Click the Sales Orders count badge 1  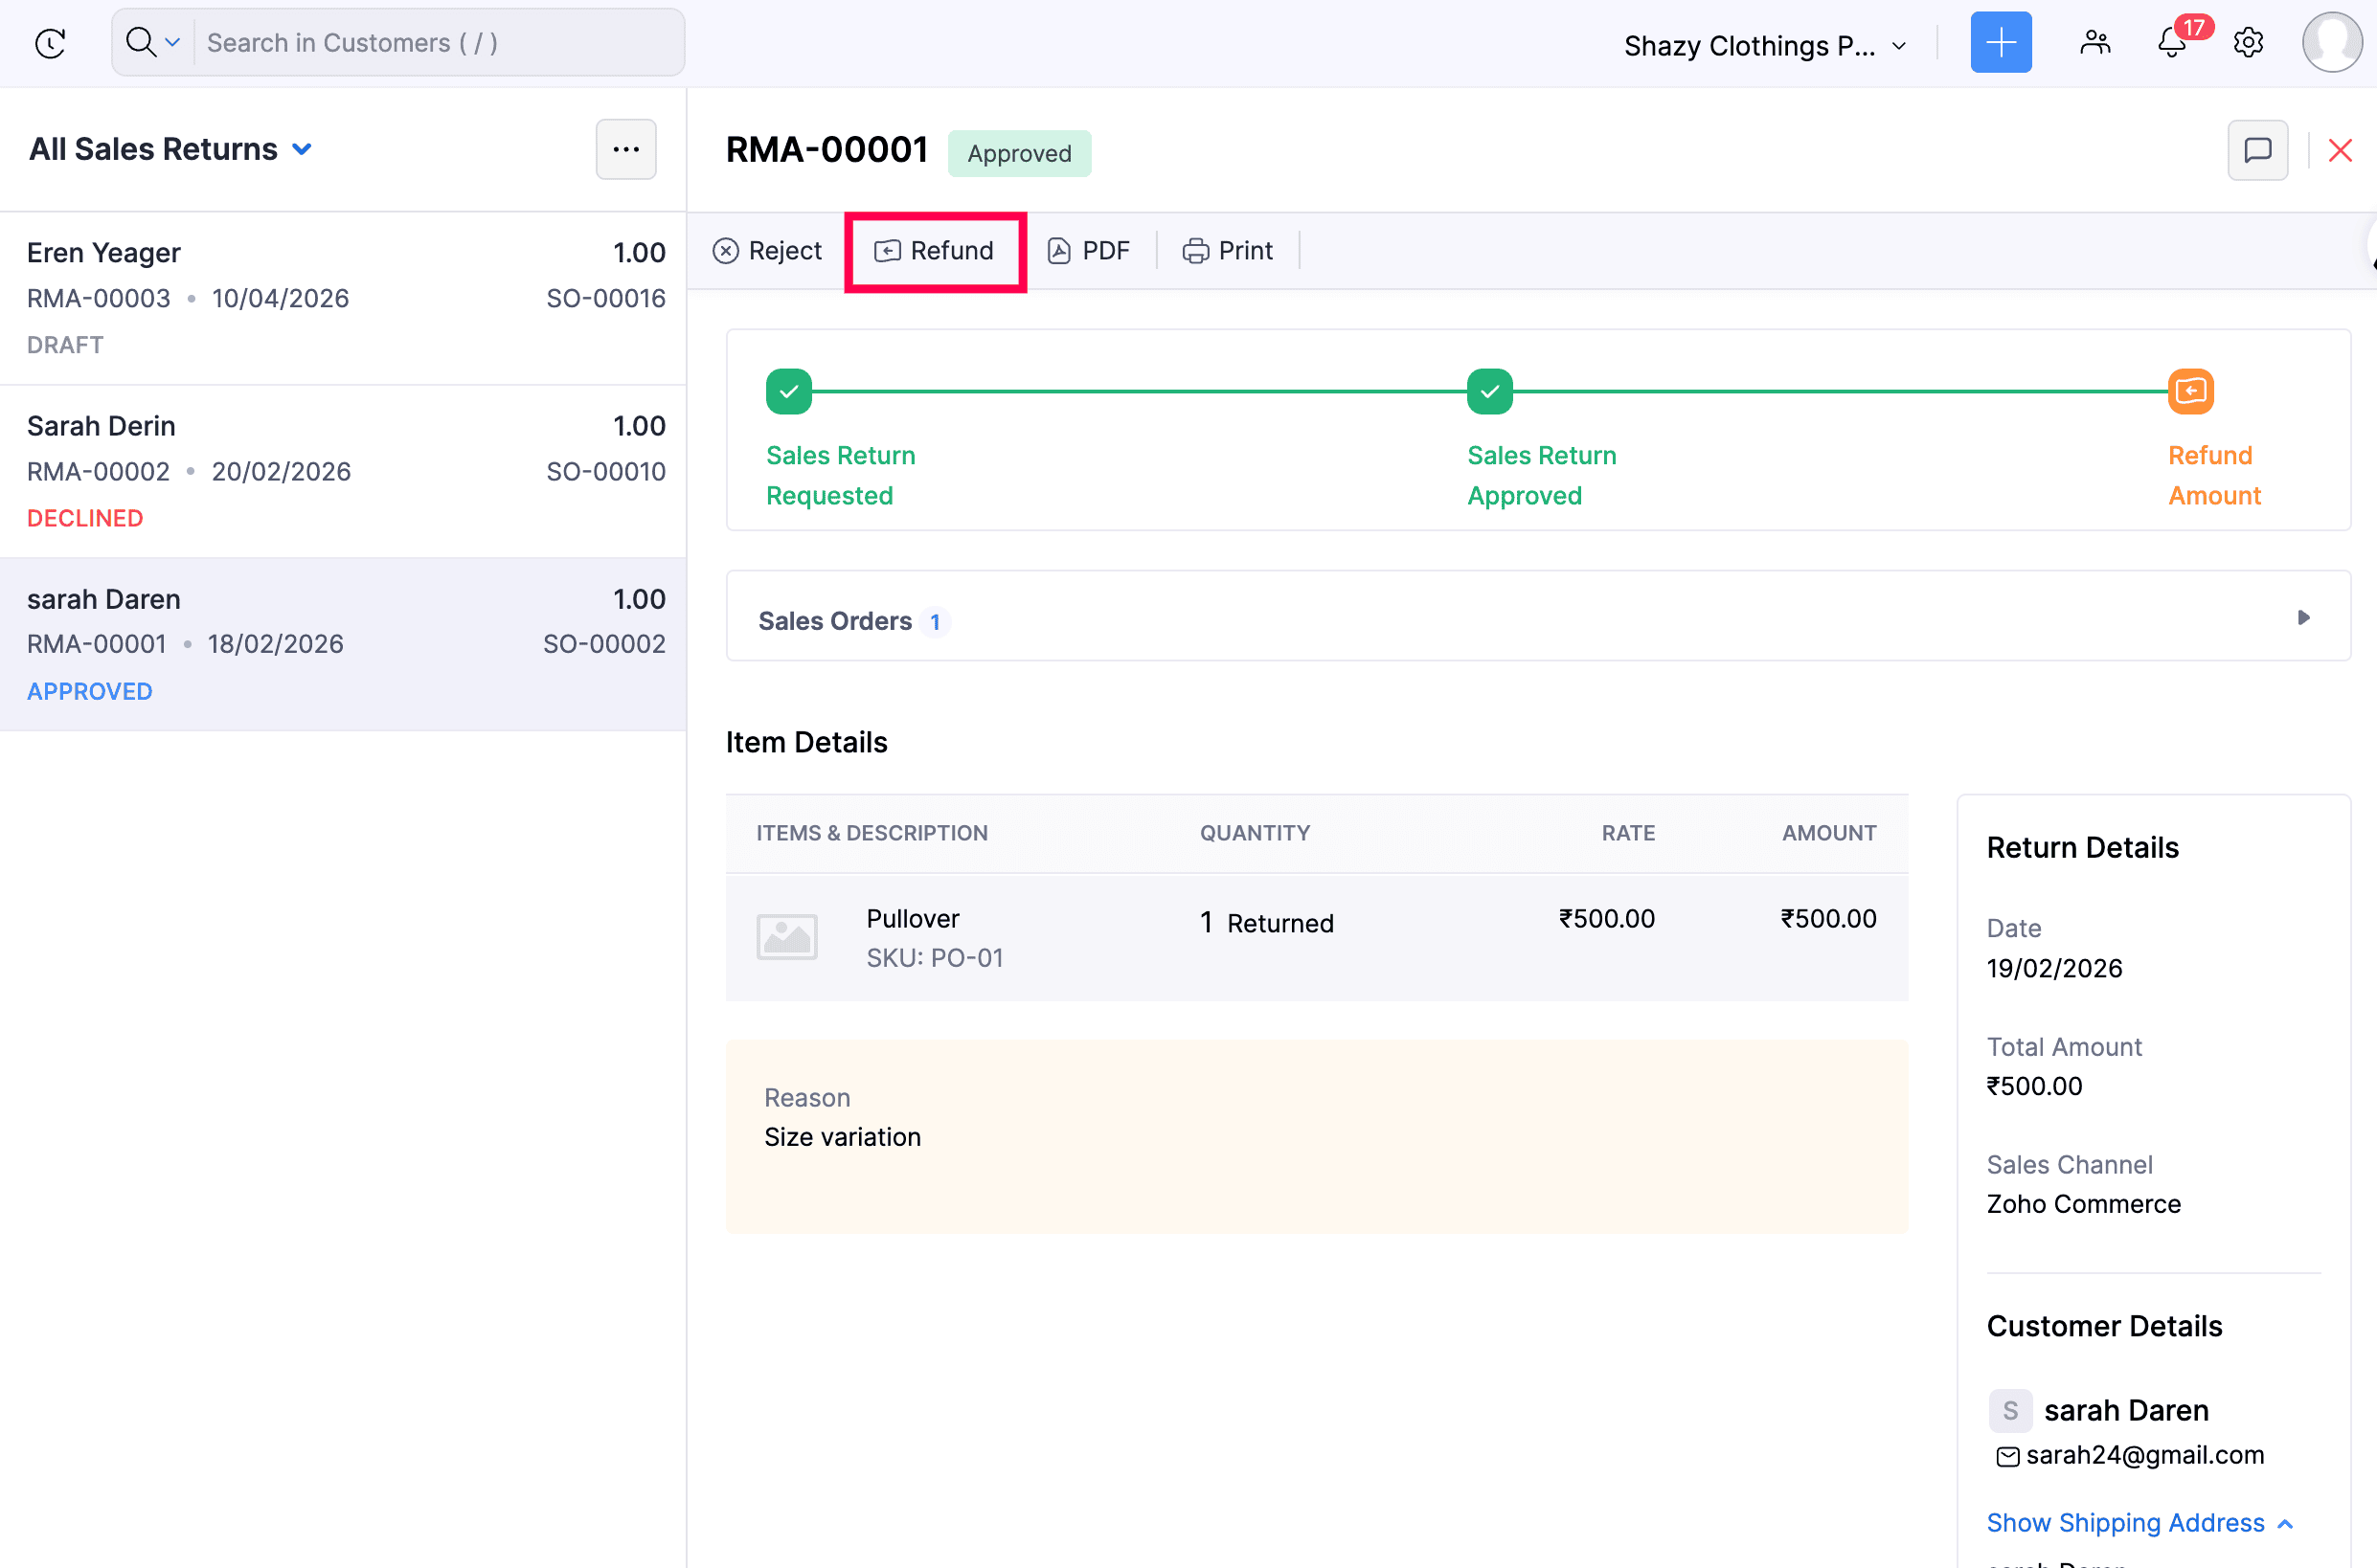pyautogui.click(x=935, y=622)
